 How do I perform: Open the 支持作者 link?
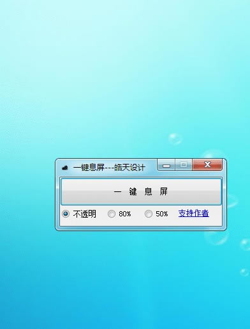tap(194, 213)
